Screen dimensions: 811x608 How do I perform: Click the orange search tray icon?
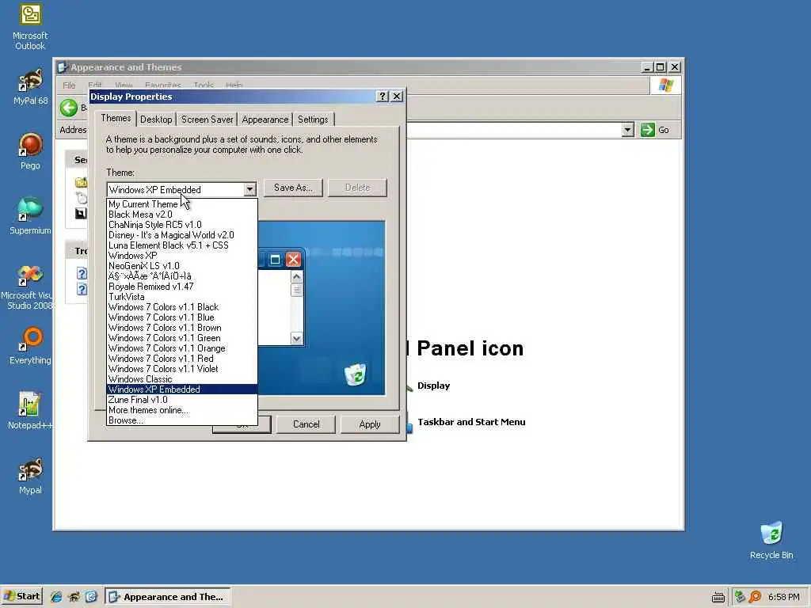[x=755, y=597]
